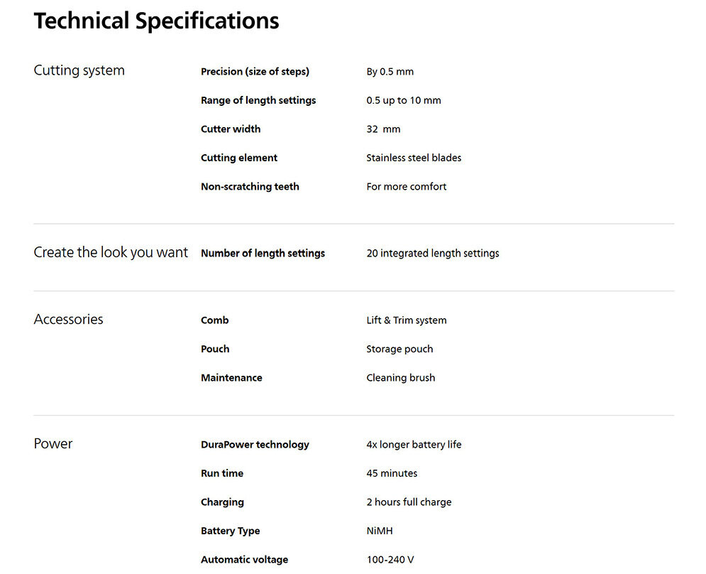
Task: Select Range of length settings label
Action: pos(258,100)
